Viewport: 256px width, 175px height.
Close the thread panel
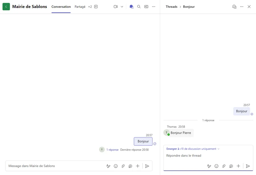click(x=249, y=7)
